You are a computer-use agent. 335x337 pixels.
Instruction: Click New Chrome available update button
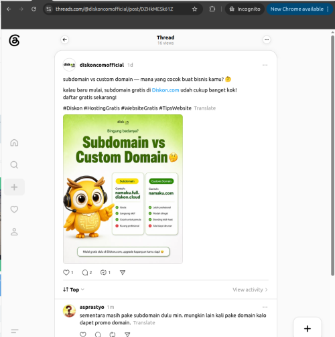[x=299, y=9]
